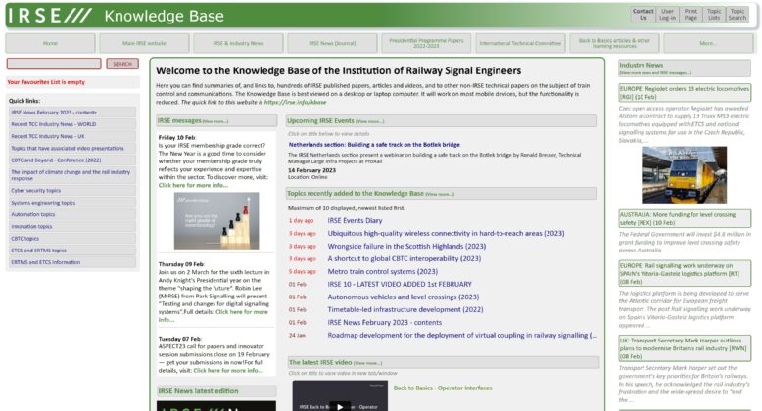The width and height of the screenshot is (762, 411).
Task: Open IRSE 10 - LATEST VIDEO ADDED topic
Action: click(x=400, y=284)
